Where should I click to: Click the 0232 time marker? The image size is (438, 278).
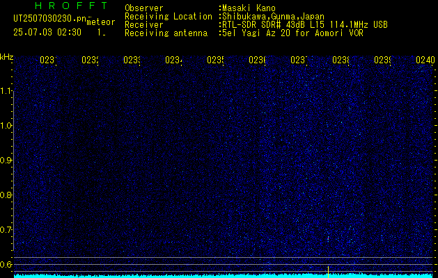coord(90,60)
